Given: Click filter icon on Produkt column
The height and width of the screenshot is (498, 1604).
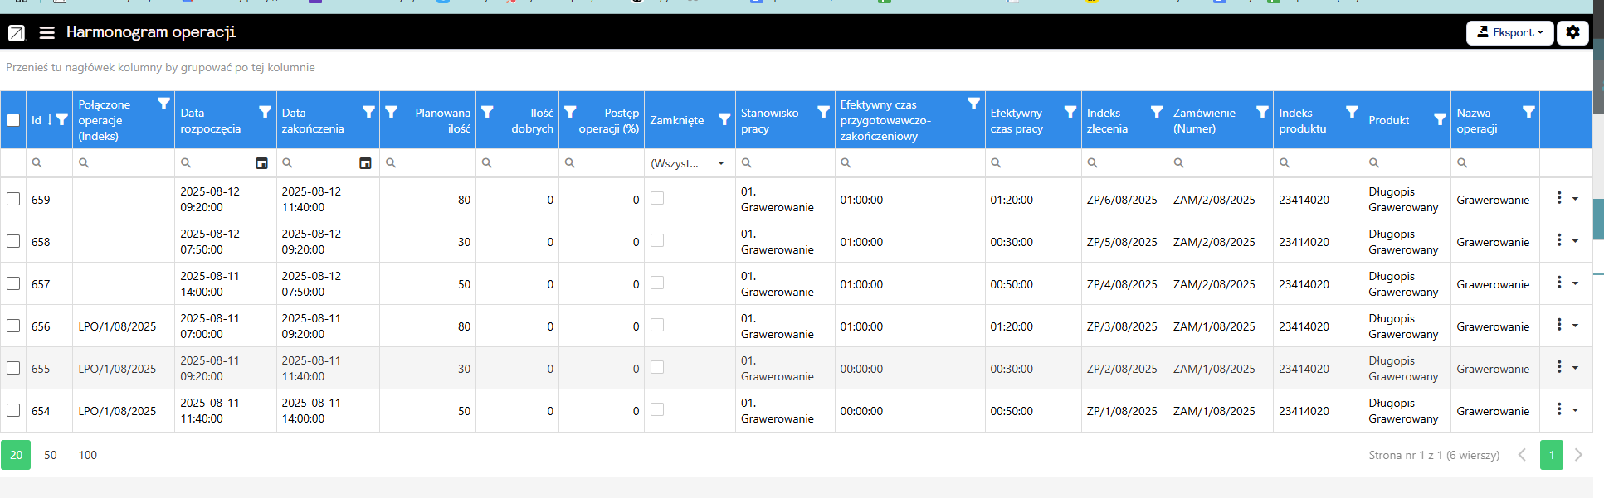Looking at the screenshot, I should (x=1440, y=120).
